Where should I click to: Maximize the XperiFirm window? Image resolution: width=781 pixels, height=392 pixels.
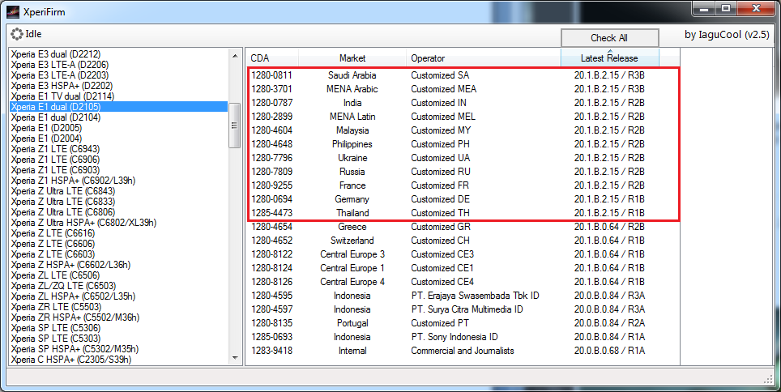tap(725, 10)
